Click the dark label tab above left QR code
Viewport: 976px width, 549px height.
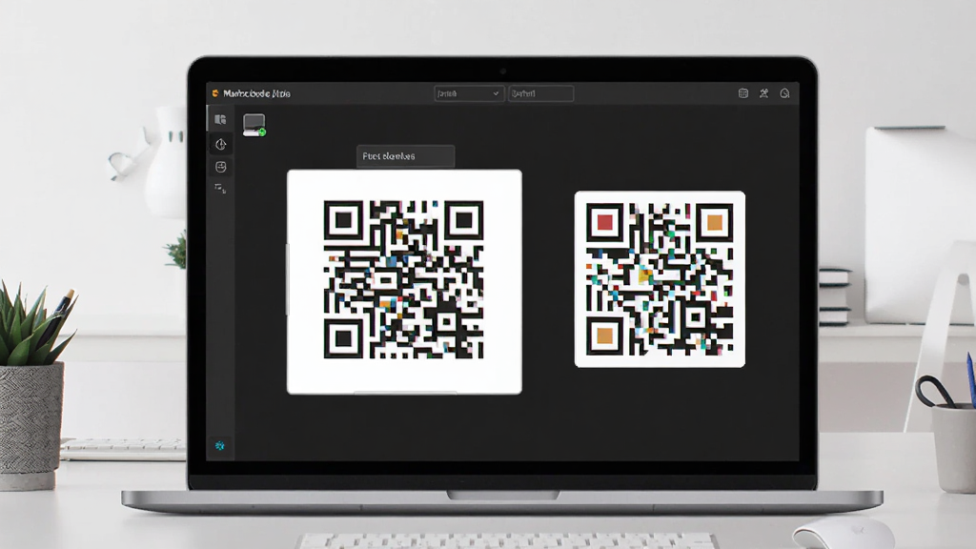click(405, 156)
